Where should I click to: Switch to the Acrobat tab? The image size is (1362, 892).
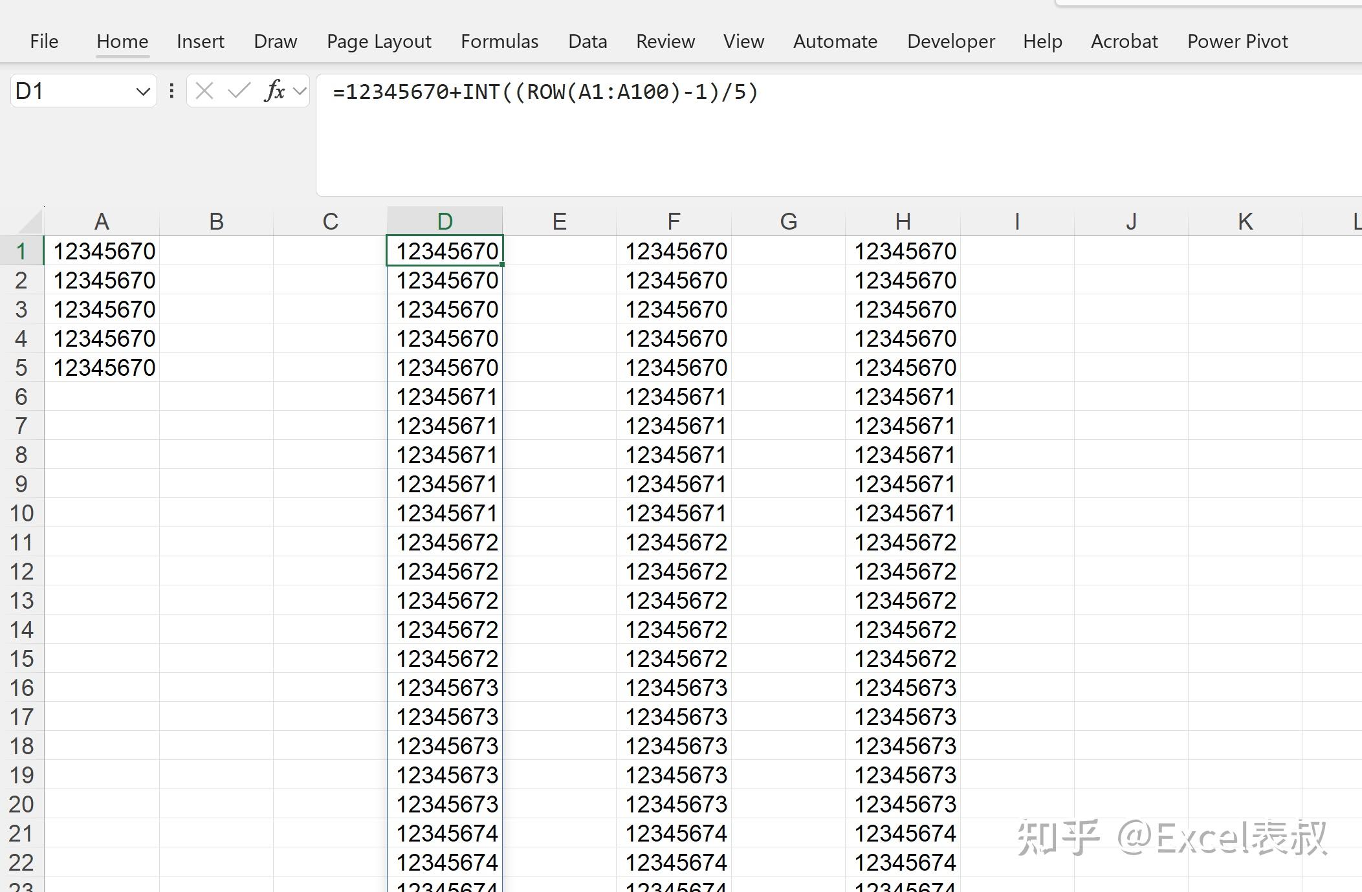point(1124,41)
